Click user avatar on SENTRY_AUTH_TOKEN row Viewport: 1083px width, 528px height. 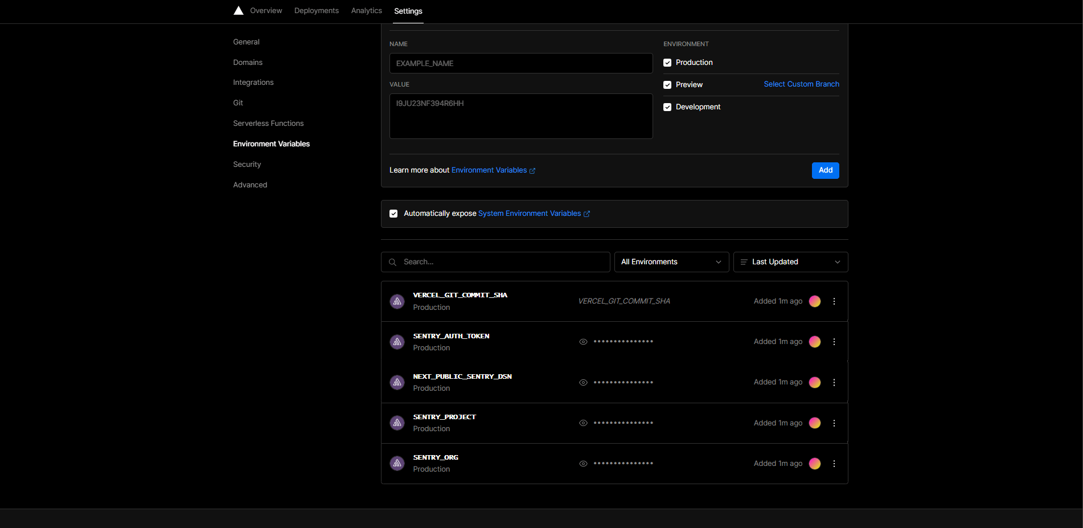[x=815, y=342]
